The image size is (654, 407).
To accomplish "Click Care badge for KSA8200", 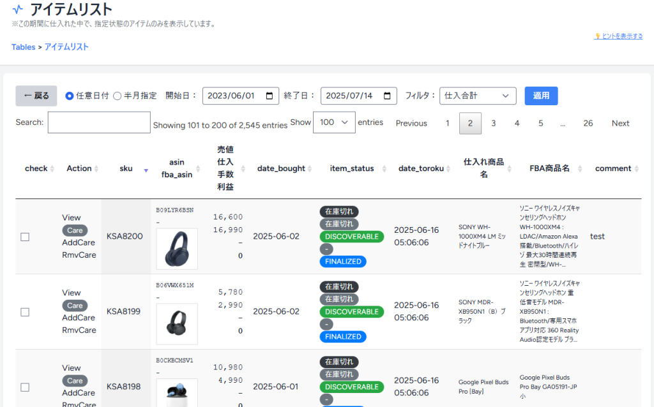I will tap(75, 230).
